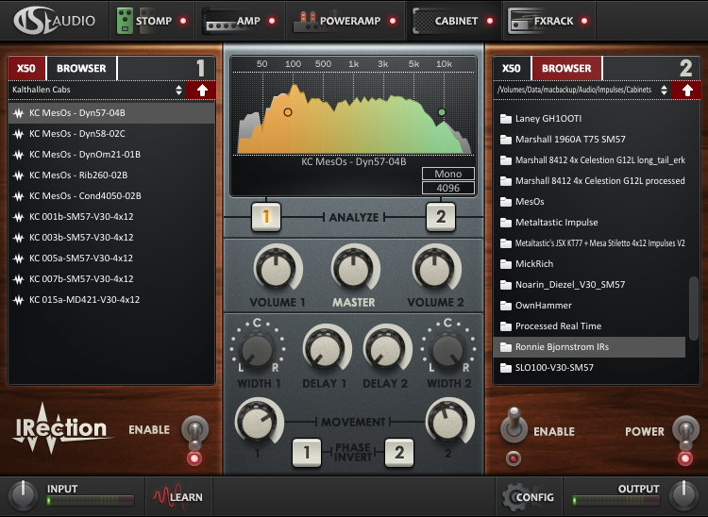Open slot 2 folder path dropdown
The height and width of the screenshot is (517, 708).
pyautogui.click(x=582, y=90)
